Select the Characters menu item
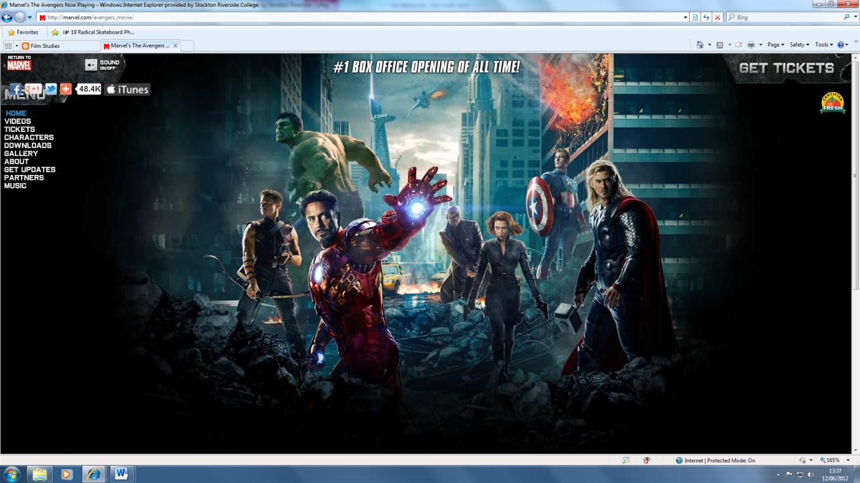The height and width of the screenshot is (483, 860). click(29, 137)
